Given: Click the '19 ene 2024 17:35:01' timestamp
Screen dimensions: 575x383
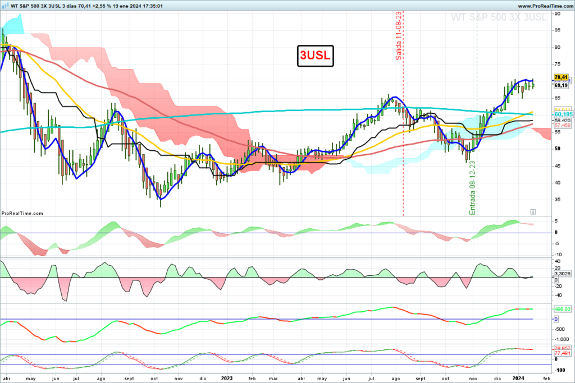Looking at the screenshot, I should pyautogui.click(x=139, y=6).
